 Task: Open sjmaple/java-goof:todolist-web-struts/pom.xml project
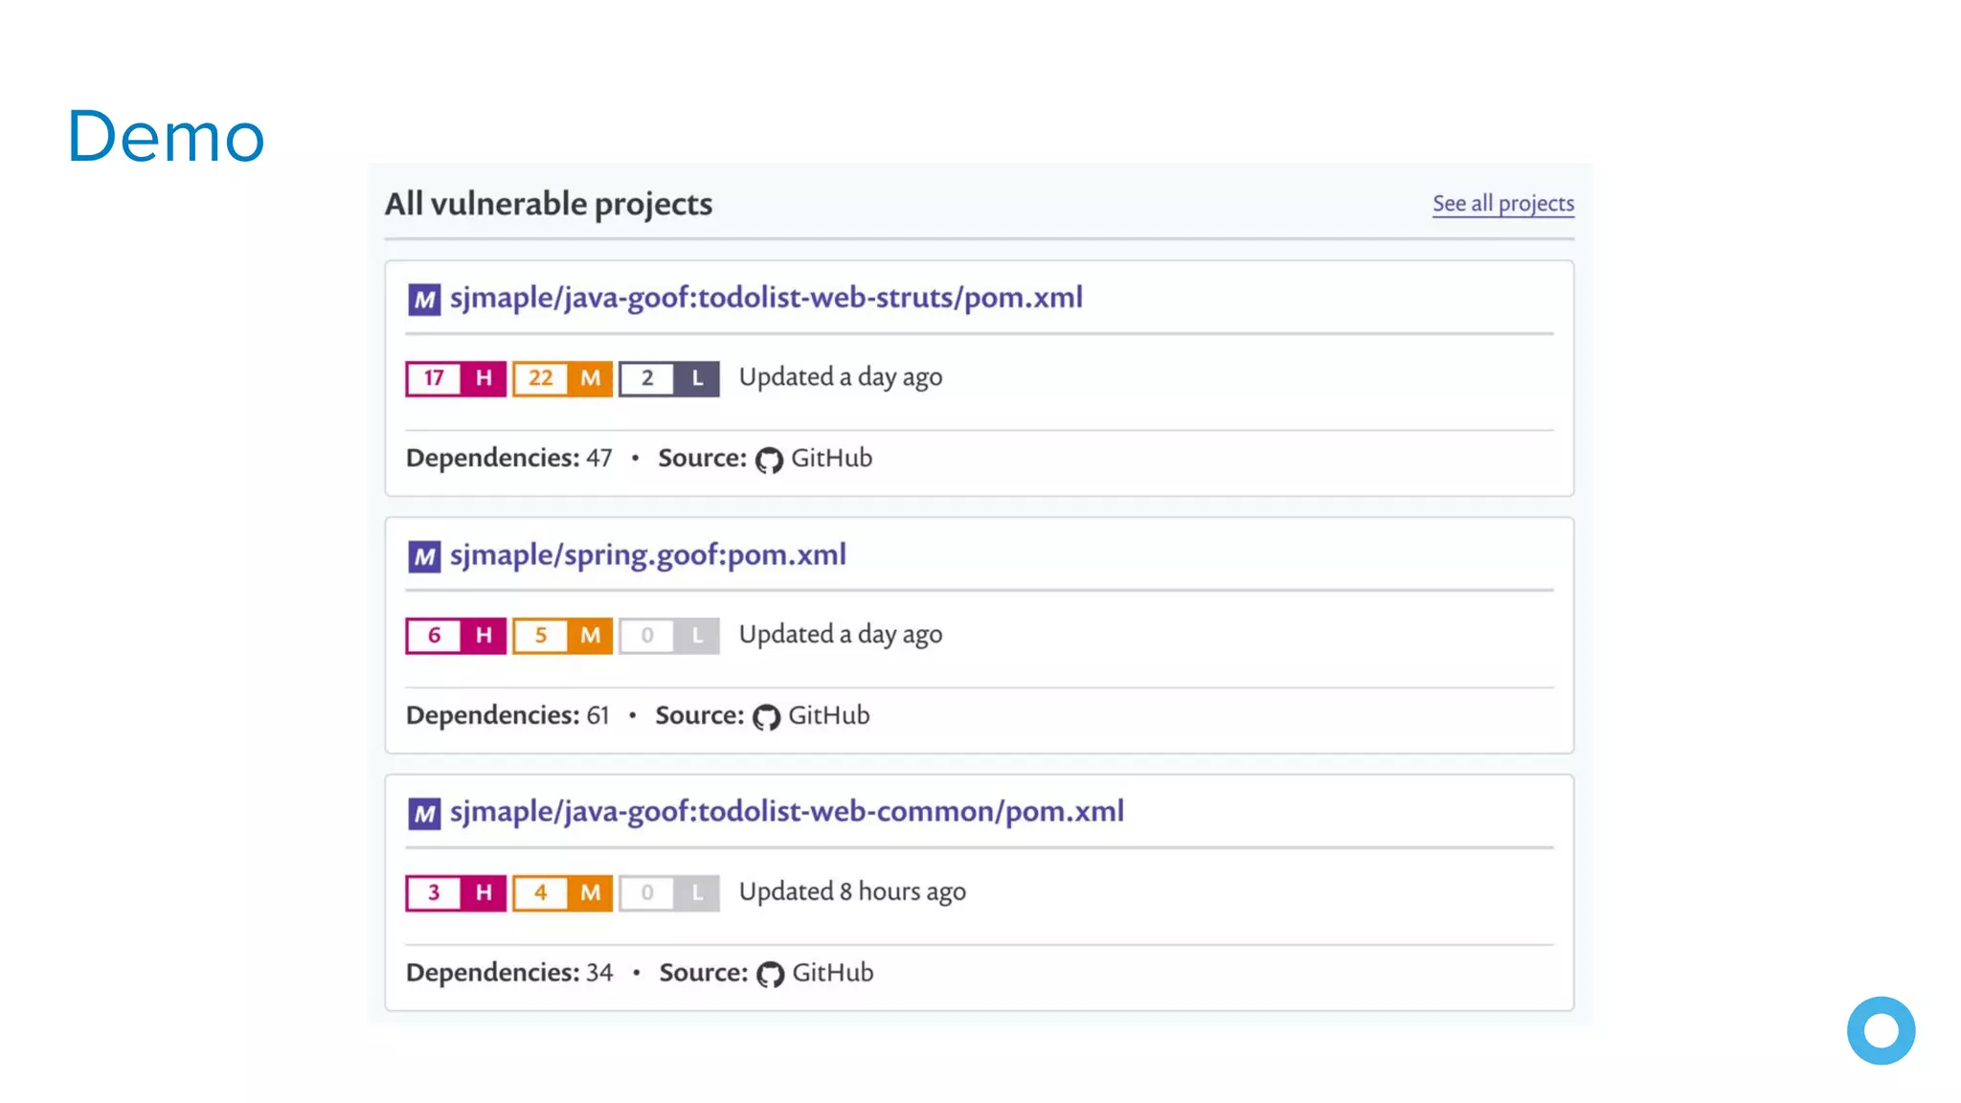[766, 298]
